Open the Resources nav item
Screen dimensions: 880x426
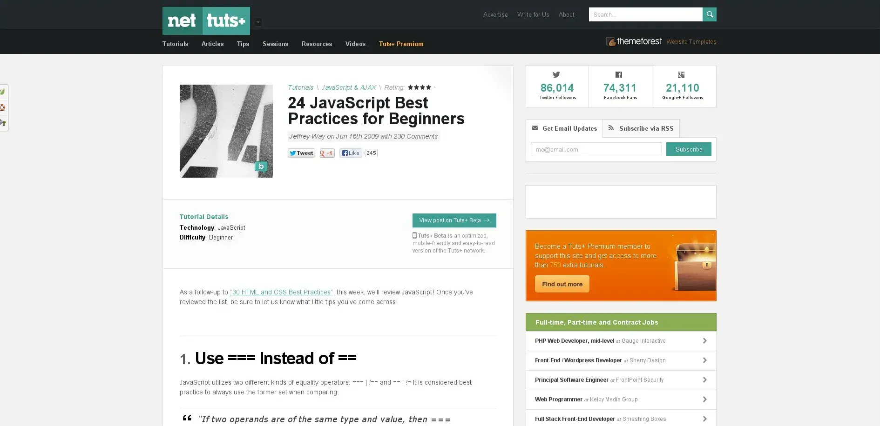point(317,44)
